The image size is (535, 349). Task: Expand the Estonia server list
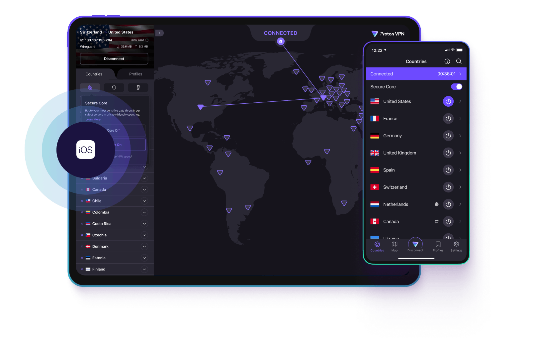pos(144,258)
